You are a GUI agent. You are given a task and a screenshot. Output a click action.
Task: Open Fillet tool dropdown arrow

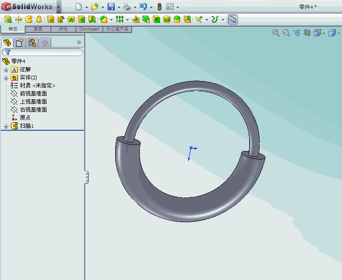111,20
